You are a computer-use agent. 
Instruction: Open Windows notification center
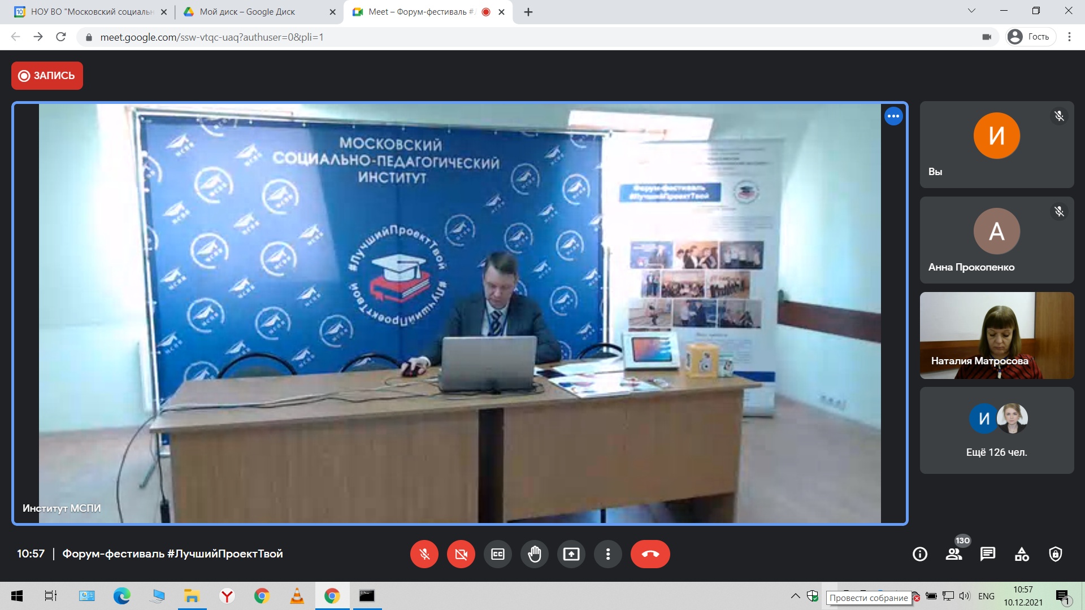click(x=1063, y=596)
